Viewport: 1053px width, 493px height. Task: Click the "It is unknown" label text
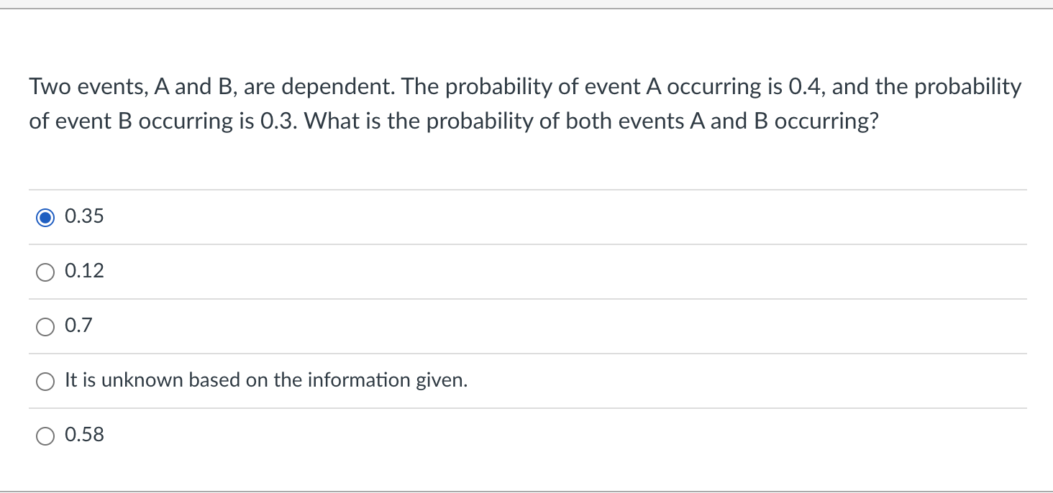265,380
